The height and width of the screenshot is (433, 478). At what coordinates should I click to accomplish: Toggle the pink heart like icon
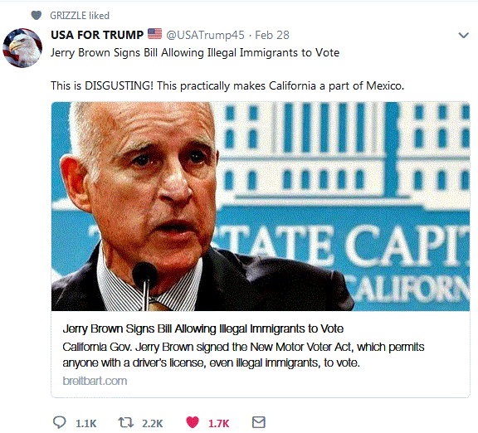[193, 422]
